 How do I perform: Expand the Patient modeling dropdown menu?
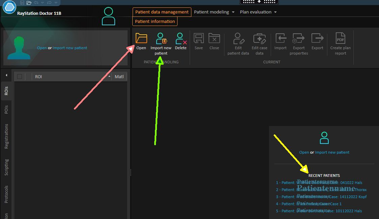click(214, 12)
